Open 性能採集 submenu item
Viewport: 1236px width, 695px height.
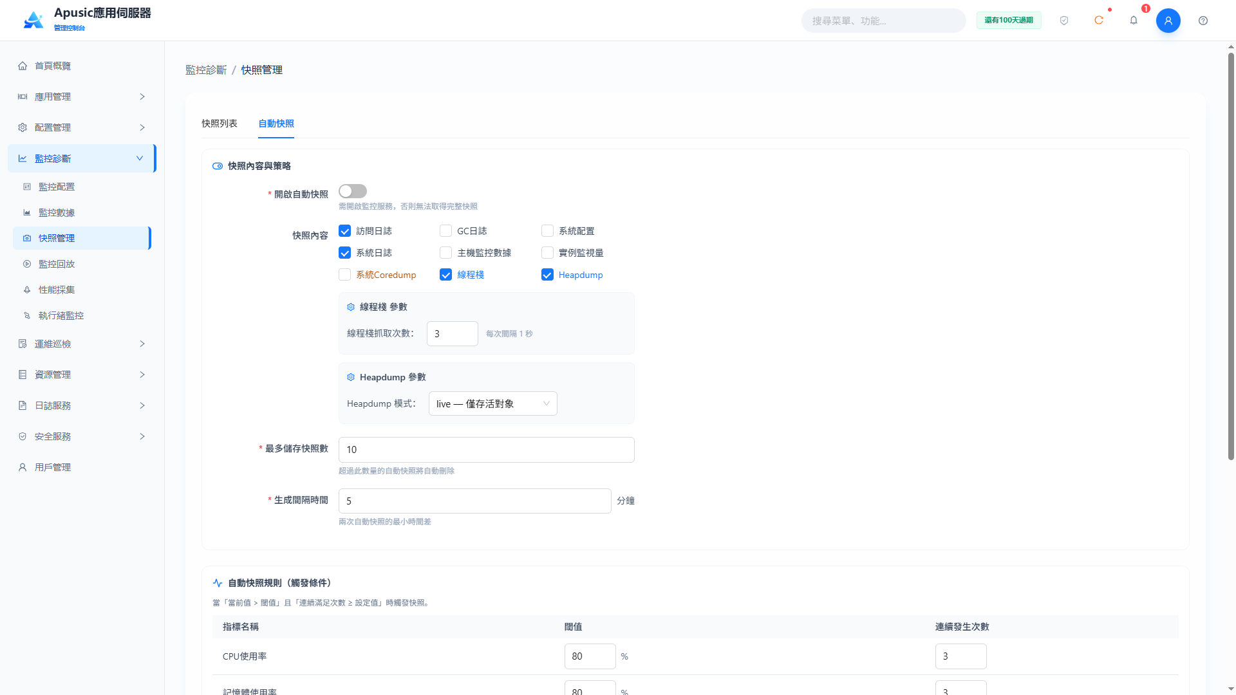(x=82, y=290)
